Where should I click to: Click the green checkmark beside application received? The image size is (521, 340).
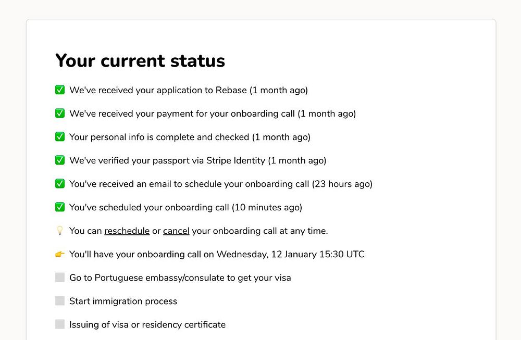tap(60, 90)
